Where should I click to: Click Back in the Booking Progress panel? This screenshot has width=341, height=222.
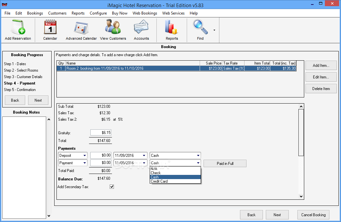coord(15,100)
